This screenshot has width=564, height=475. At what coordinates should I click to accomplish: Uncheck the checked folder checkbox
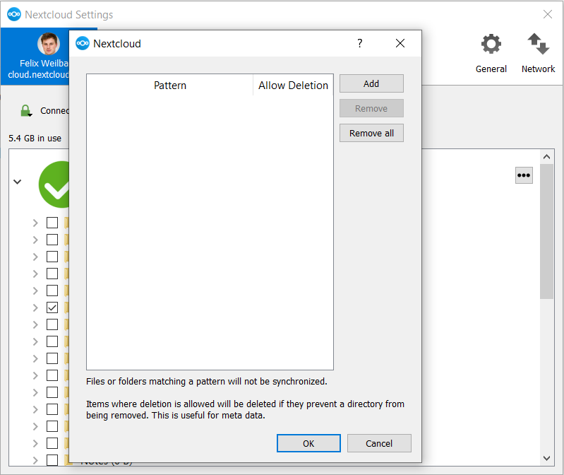coord(52,307)
